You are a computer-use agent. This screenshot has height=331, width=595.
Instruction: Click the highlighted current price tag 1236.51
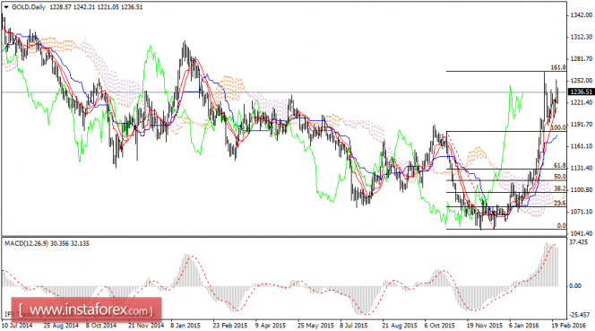tap(581, 92)
